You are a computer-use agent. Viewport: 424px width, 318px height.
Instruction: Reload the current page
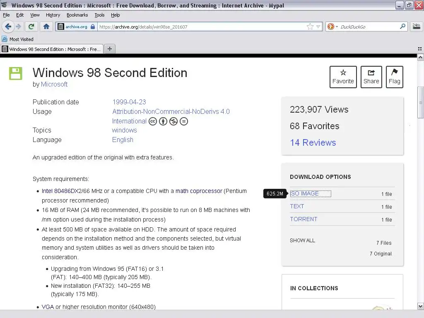click(31, 26)
